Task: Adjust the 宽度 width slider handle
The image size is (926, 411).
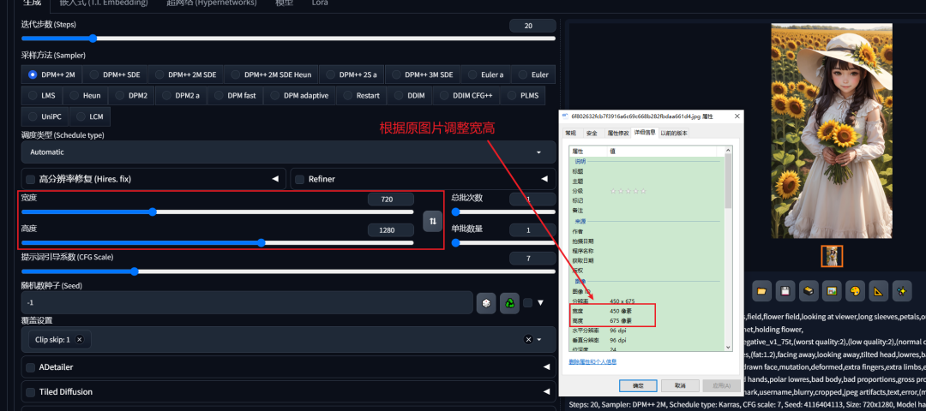Action: (153, 211)
